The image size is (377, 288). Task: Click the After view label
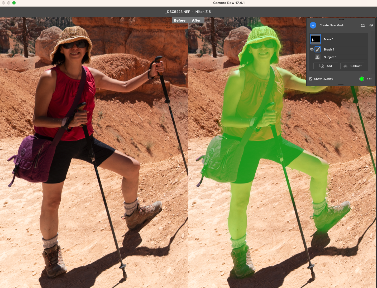pos(196,20)
